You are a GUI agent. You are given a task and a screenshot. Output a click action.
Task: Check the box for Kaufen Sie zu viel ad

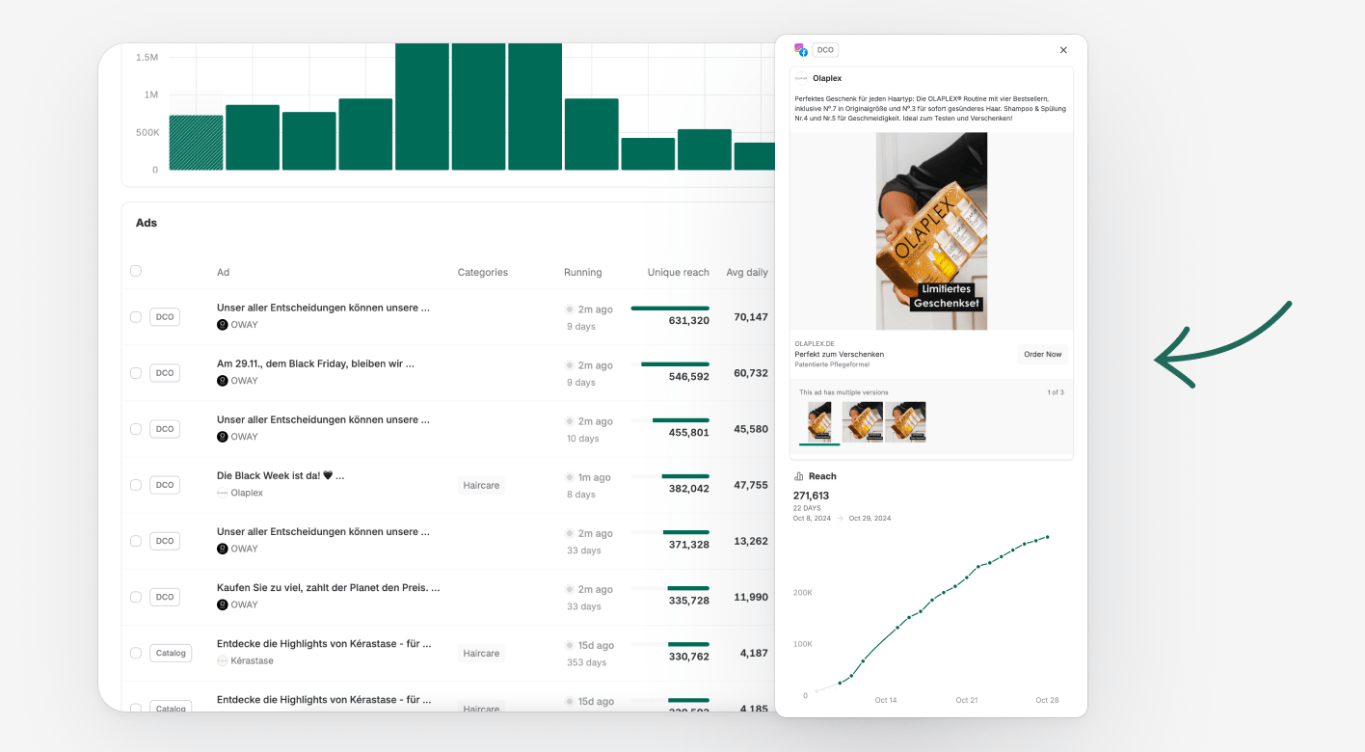tap(136, 596)
